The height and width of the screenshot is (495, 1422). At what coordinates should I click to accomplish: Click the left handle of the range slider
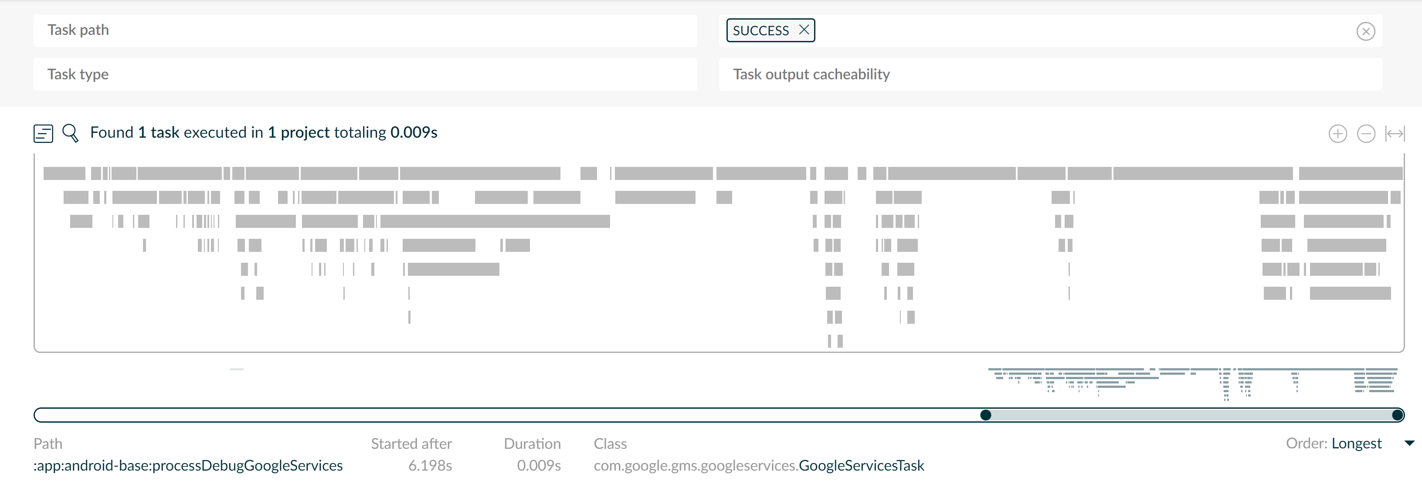point(985,416)
